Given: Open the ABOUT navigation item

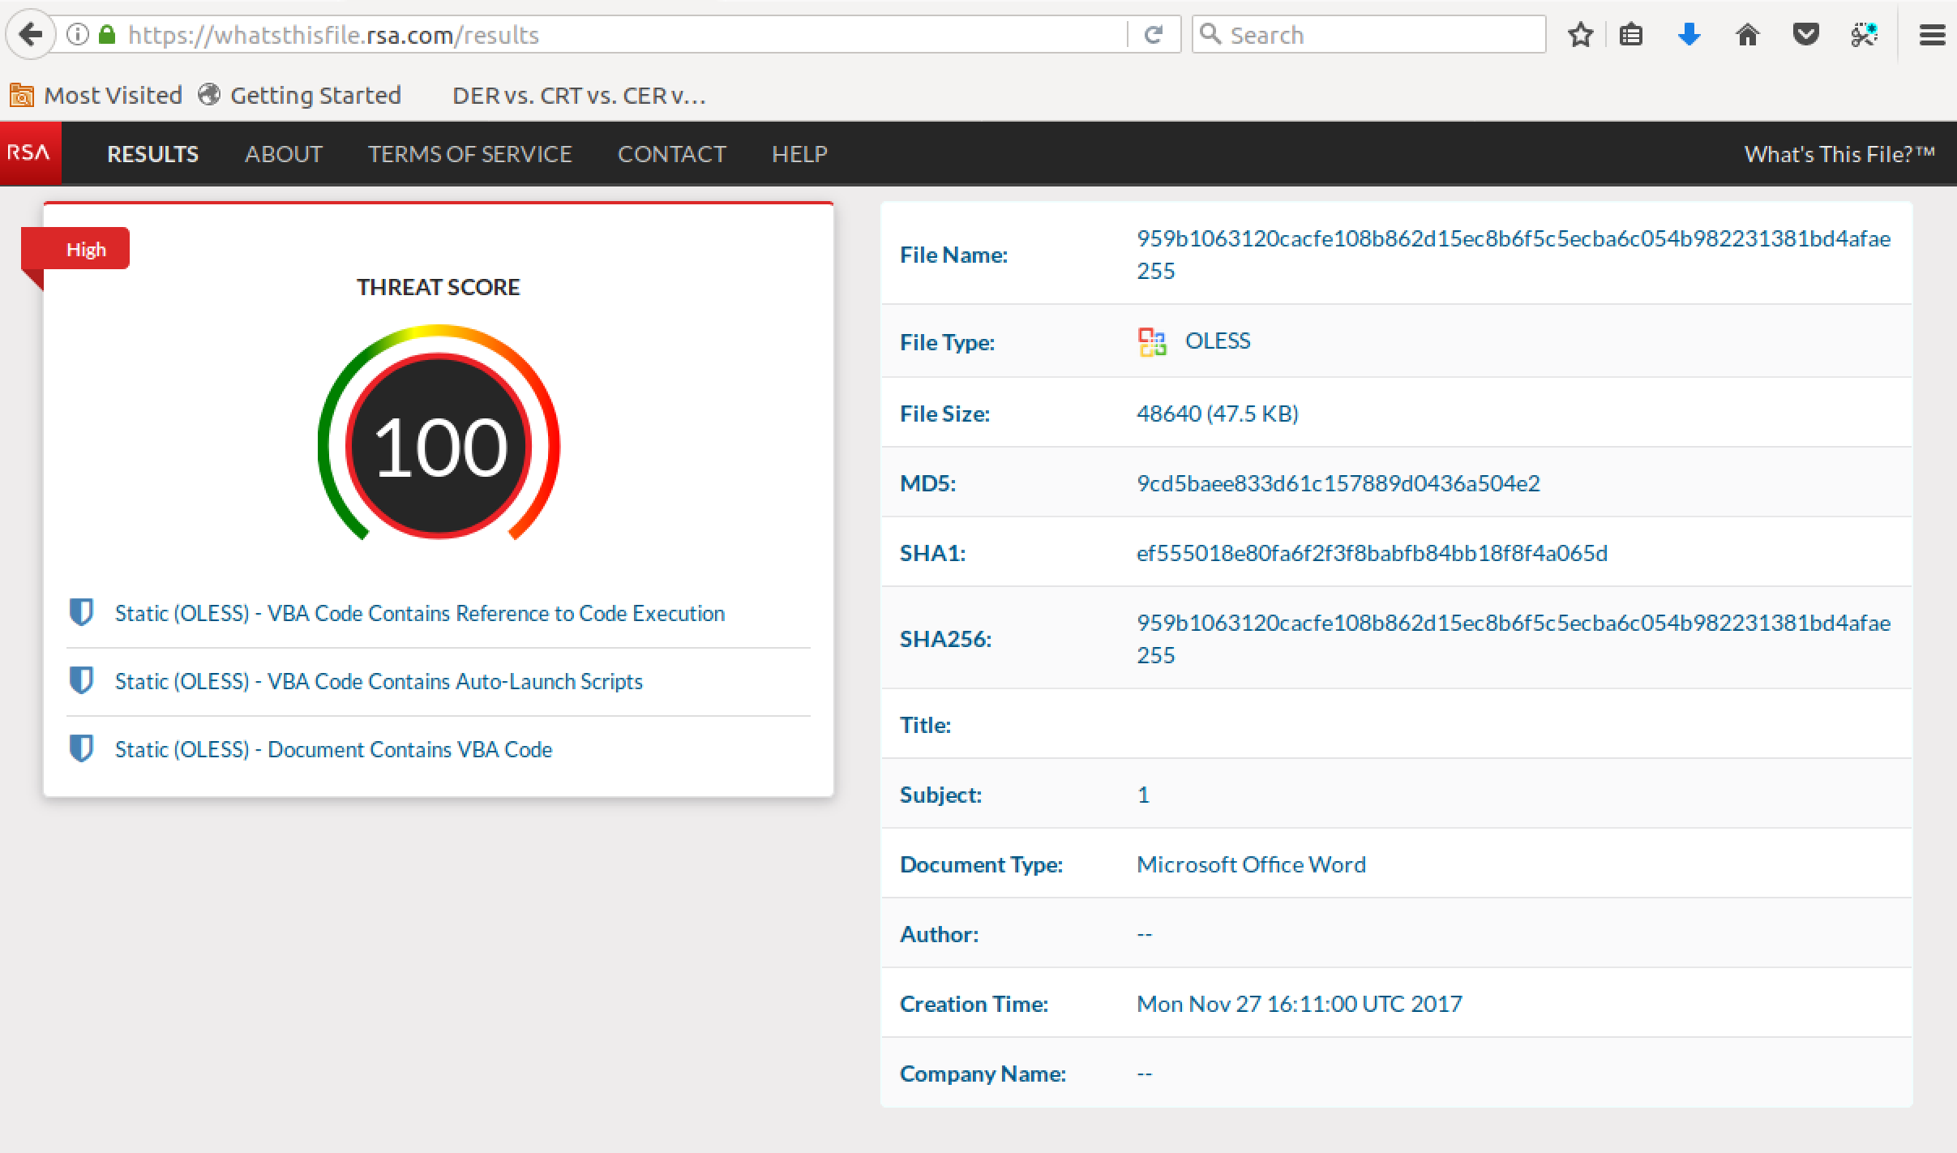Looking at the screenshot, I should coord(283,154).
